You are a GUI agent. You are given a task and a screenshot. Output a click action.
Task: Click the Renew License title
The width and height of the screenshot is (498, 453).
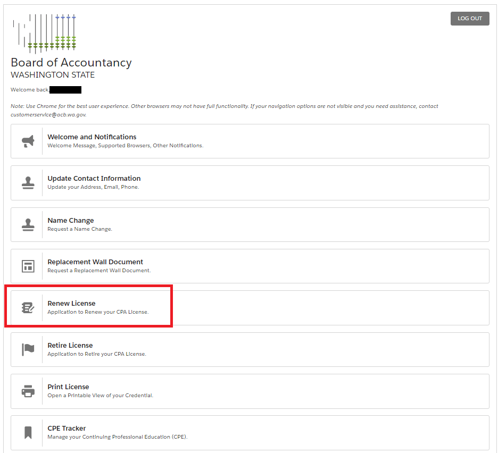(72, 303)
